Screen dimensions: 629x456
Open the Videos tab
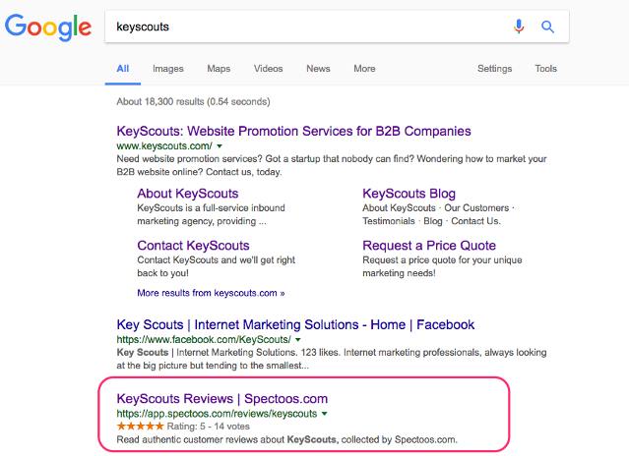[x=268, y=69]
